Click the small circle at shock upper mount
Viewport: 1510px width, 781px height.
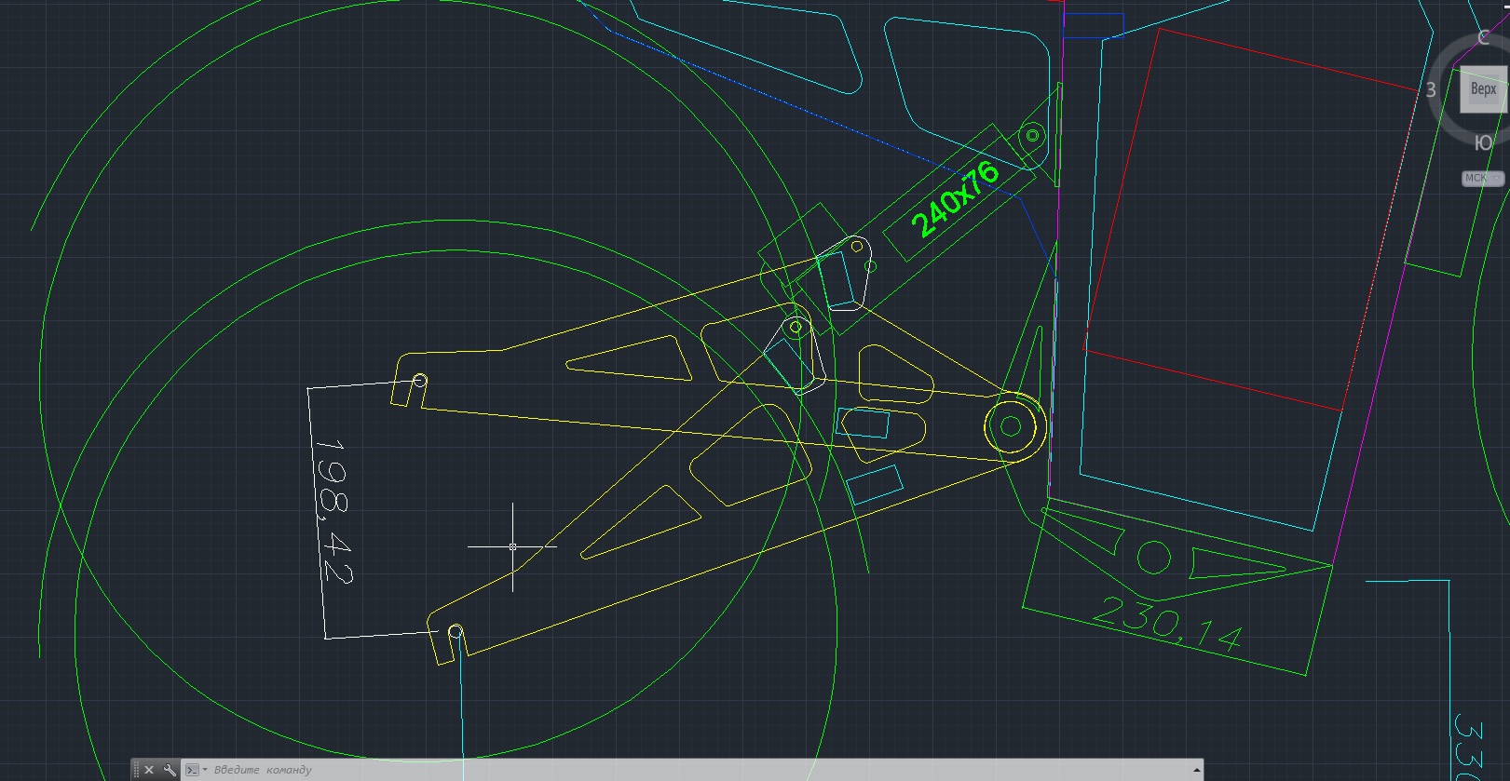click(x=1032, y=135)
